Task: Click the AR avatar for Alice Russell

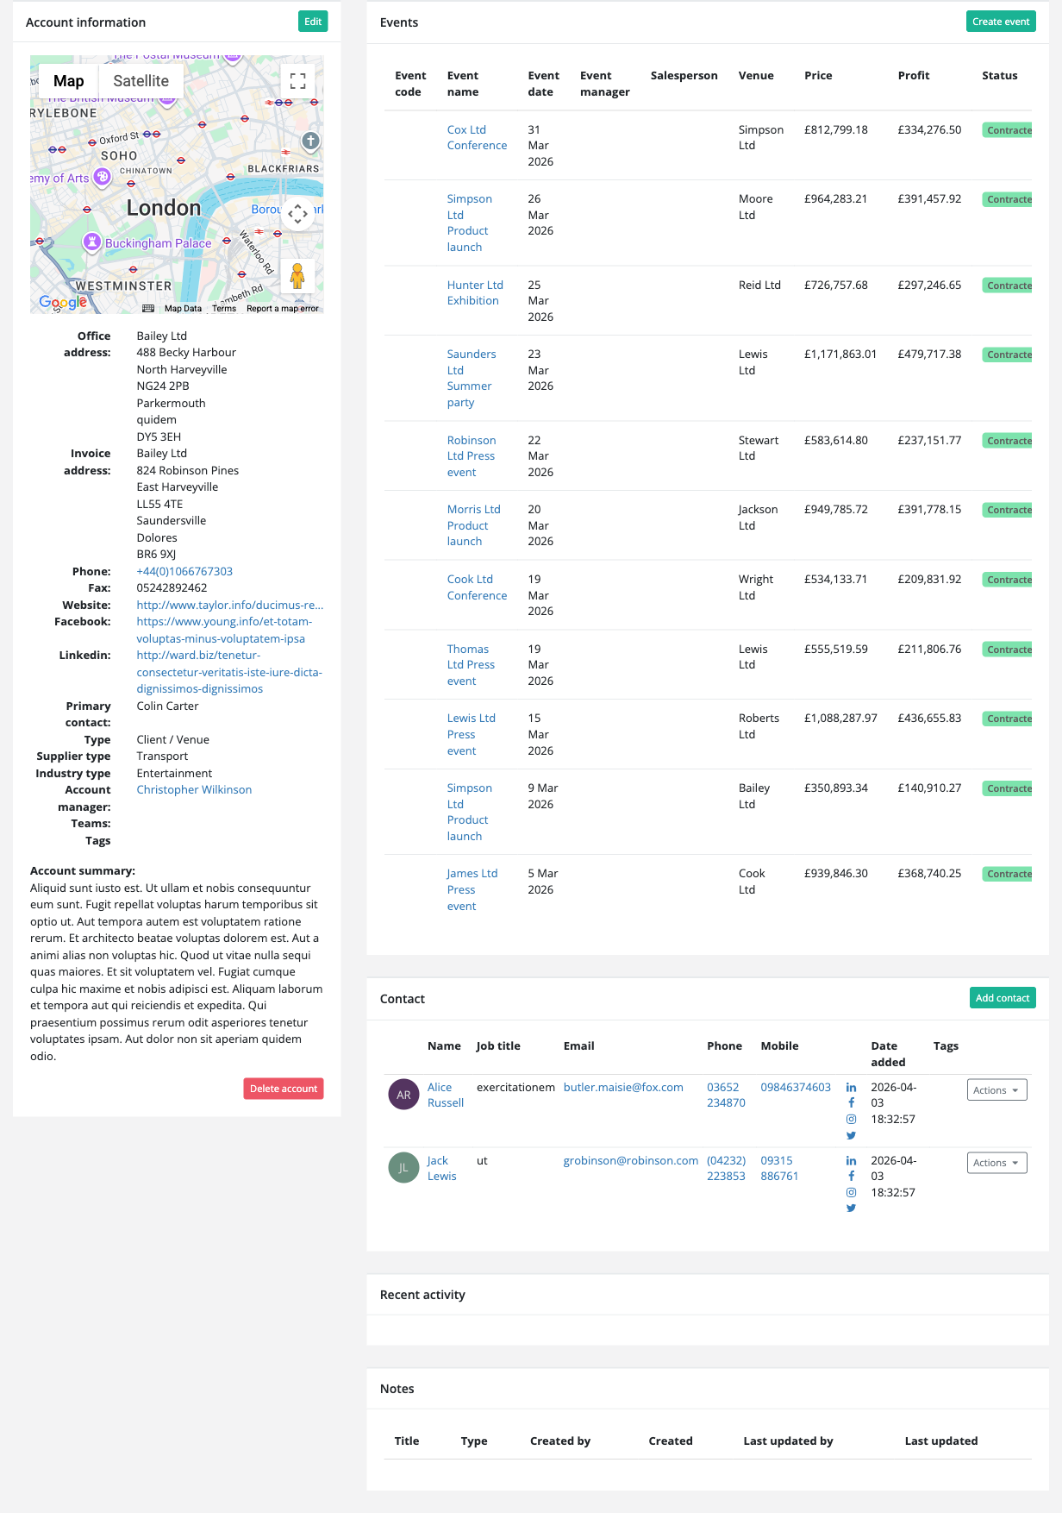Action: tap(403, 1095)
